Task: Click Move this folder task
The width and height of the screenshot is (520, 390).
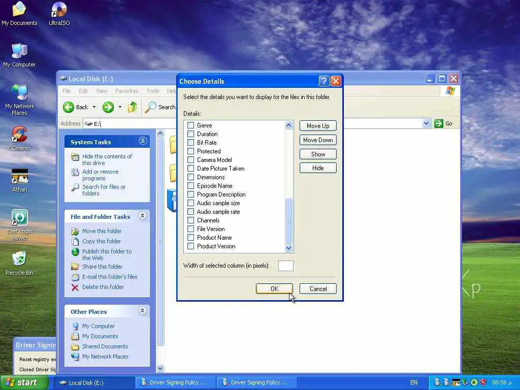Action: coord(102,231)
